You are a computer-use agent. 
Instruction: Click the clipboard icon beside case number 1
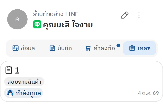pyautogui.click(x=9, y=70)
